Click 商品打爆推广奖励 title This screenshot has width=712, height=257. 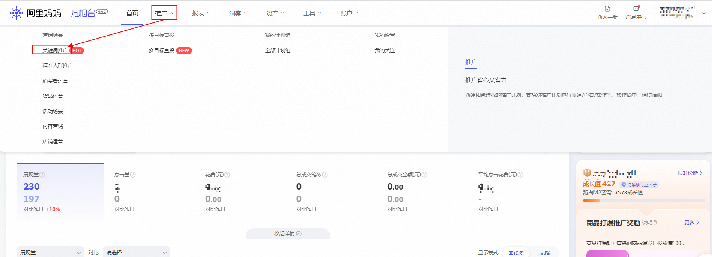click(613, 223)
